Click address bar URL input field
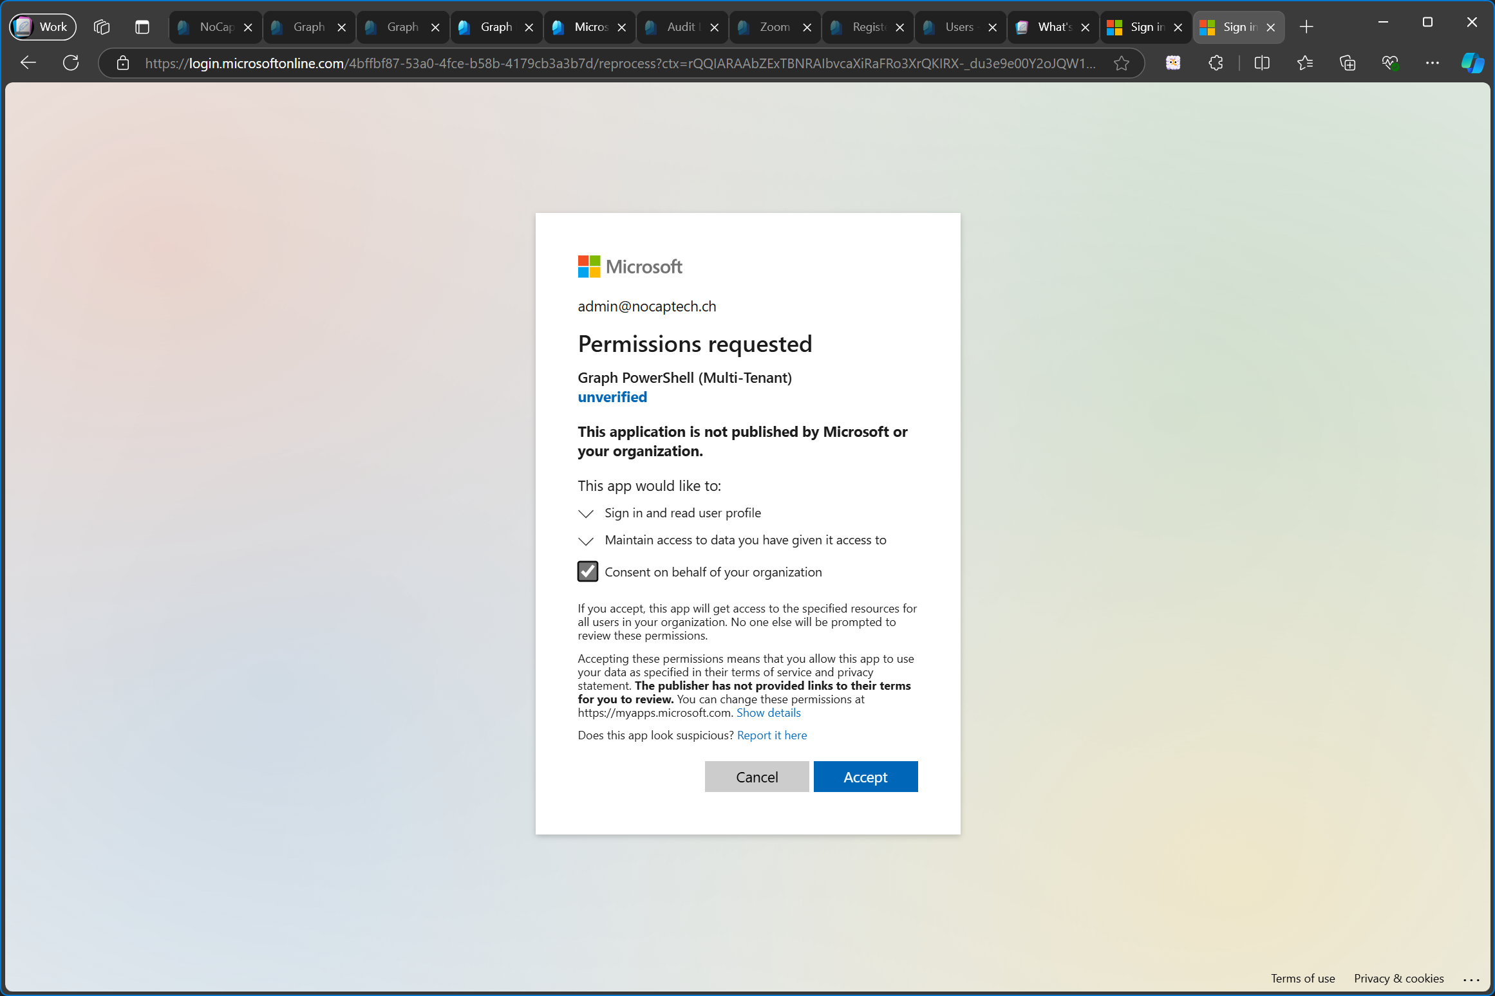 622,63
